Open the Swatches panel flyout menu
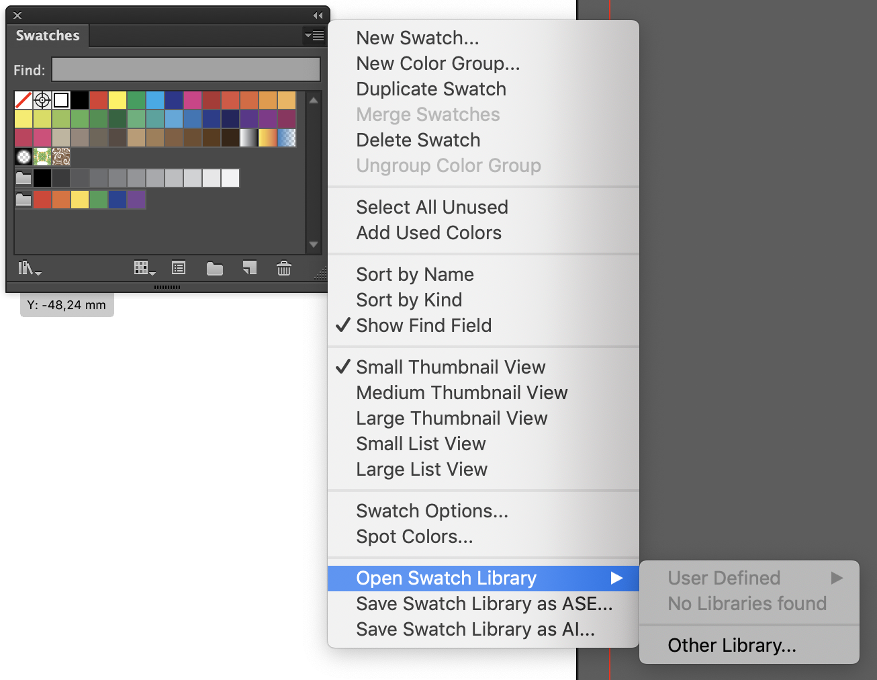This screenshot has width=877, height=680. tap(313, 36)
